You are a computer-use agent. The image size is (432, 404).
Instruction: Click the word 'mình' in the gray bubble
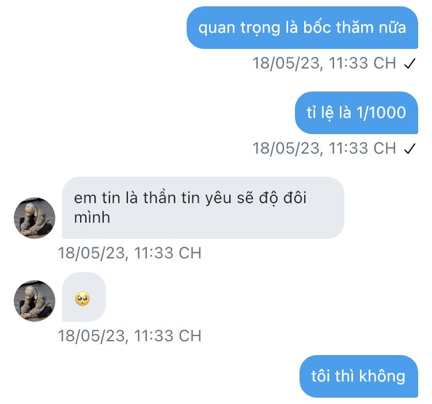click(92, 218)
